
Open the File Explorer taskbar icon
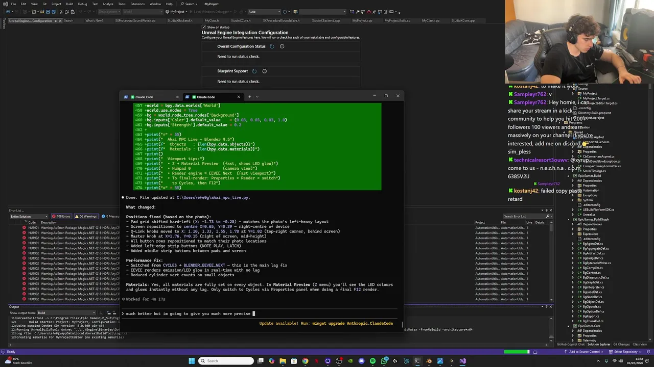coord(283,361)
